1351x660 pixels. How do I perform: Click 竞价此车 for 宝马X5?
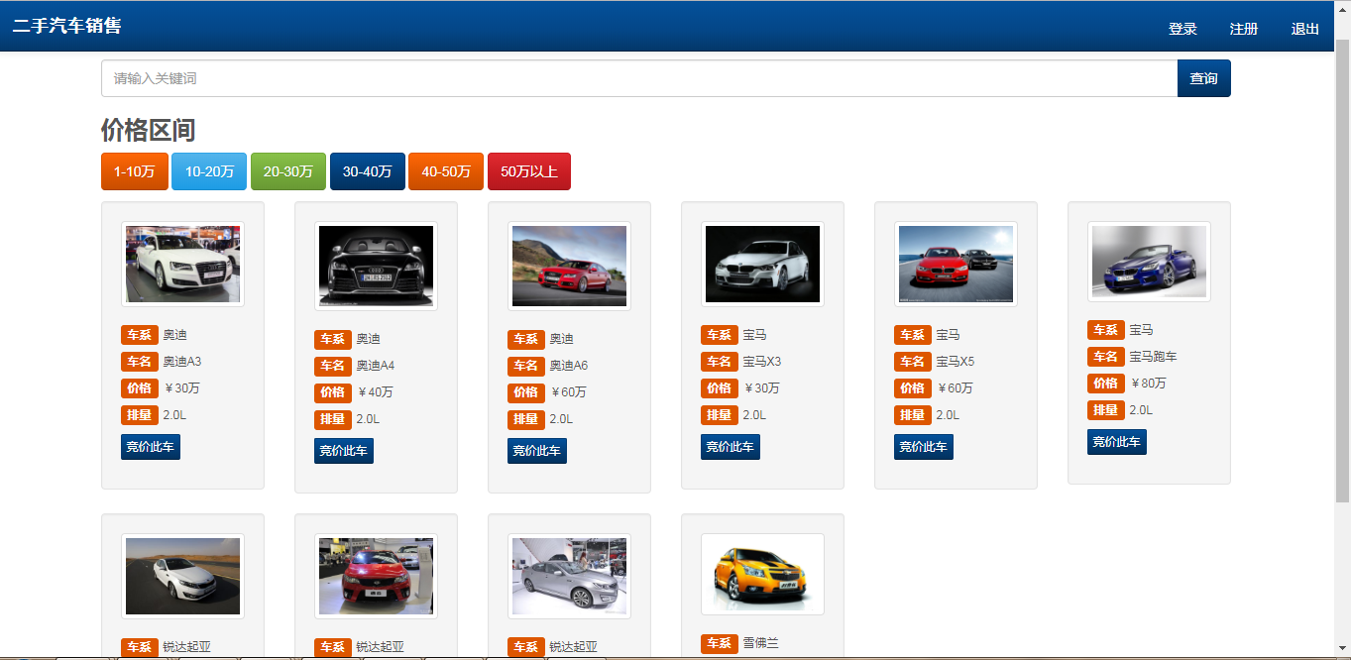(x=924, y=447)
